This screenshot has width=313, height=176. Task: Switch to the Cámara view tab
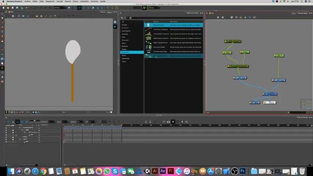point(103,12)
